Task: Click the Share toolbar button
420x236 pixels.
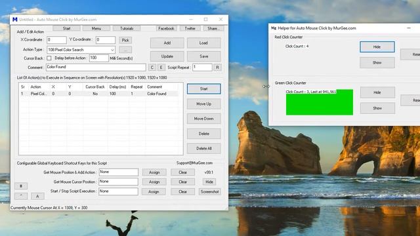Action: (x=213, y=28)
